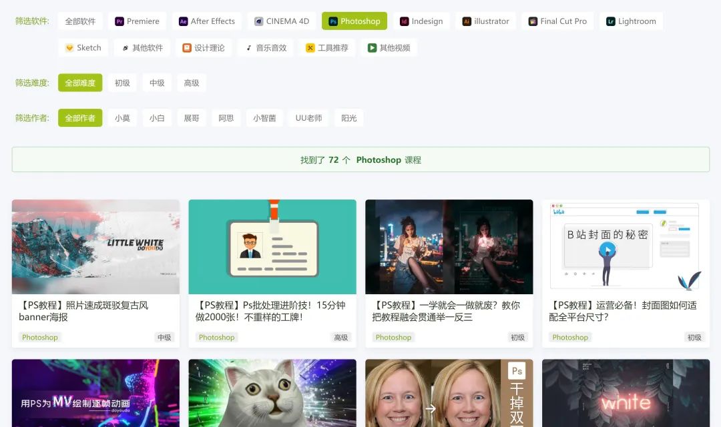The width and height of the screenshot is (721, 427).
Task: Click the Indesign software icon
Action: click(x=405, y=21)
